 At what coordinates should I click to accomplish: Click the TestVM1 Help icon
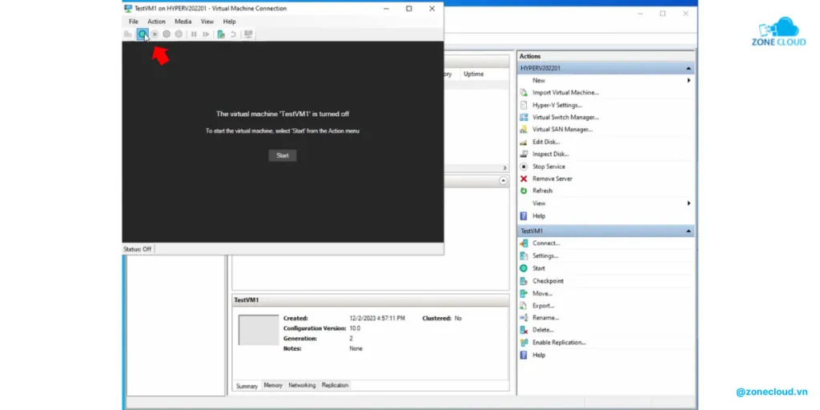(524, 355)
